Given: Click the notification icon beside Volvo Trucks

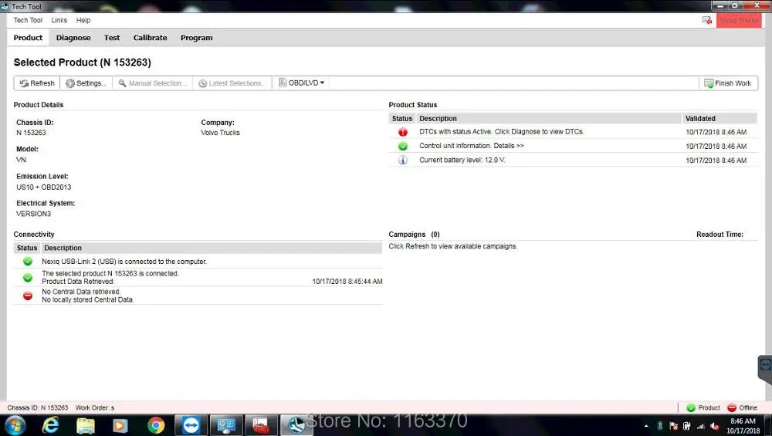Looking at the screenshot, I should [707, 20].
